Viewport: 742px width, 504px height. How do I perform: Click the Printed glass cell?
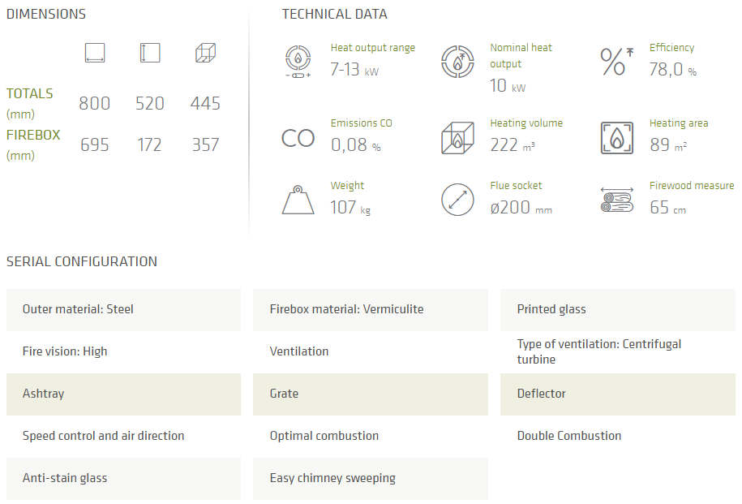[x=617, y=309]
